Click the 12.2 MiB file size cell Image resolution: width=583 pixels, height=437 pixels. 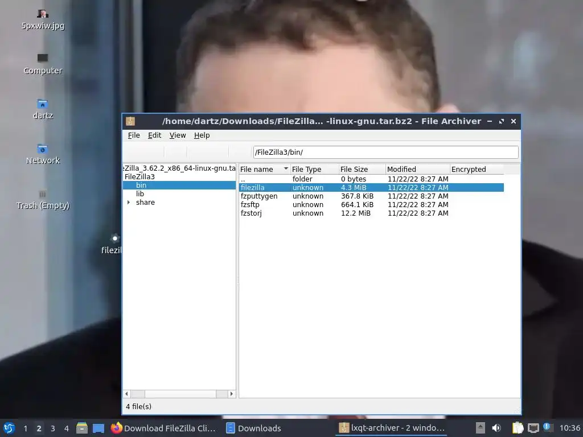(355, 213)
